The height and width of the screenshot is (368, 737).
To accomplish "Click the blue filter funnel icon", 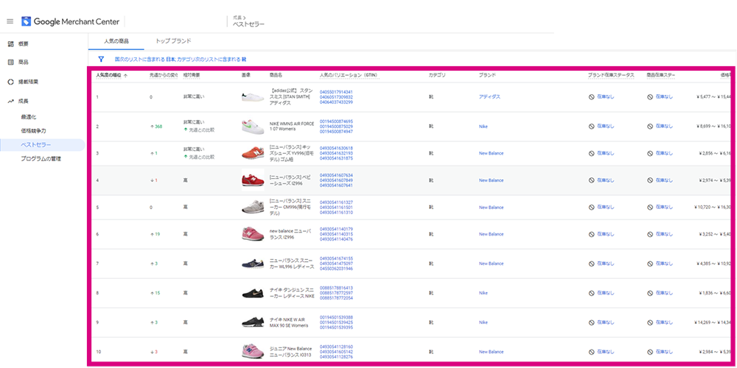I will coord(100,60).
